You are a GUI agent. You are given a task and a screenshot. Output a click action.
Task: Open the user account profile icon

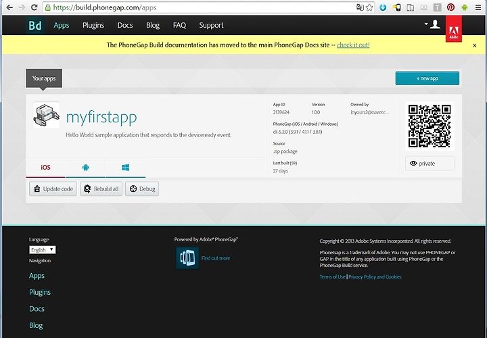435,24
